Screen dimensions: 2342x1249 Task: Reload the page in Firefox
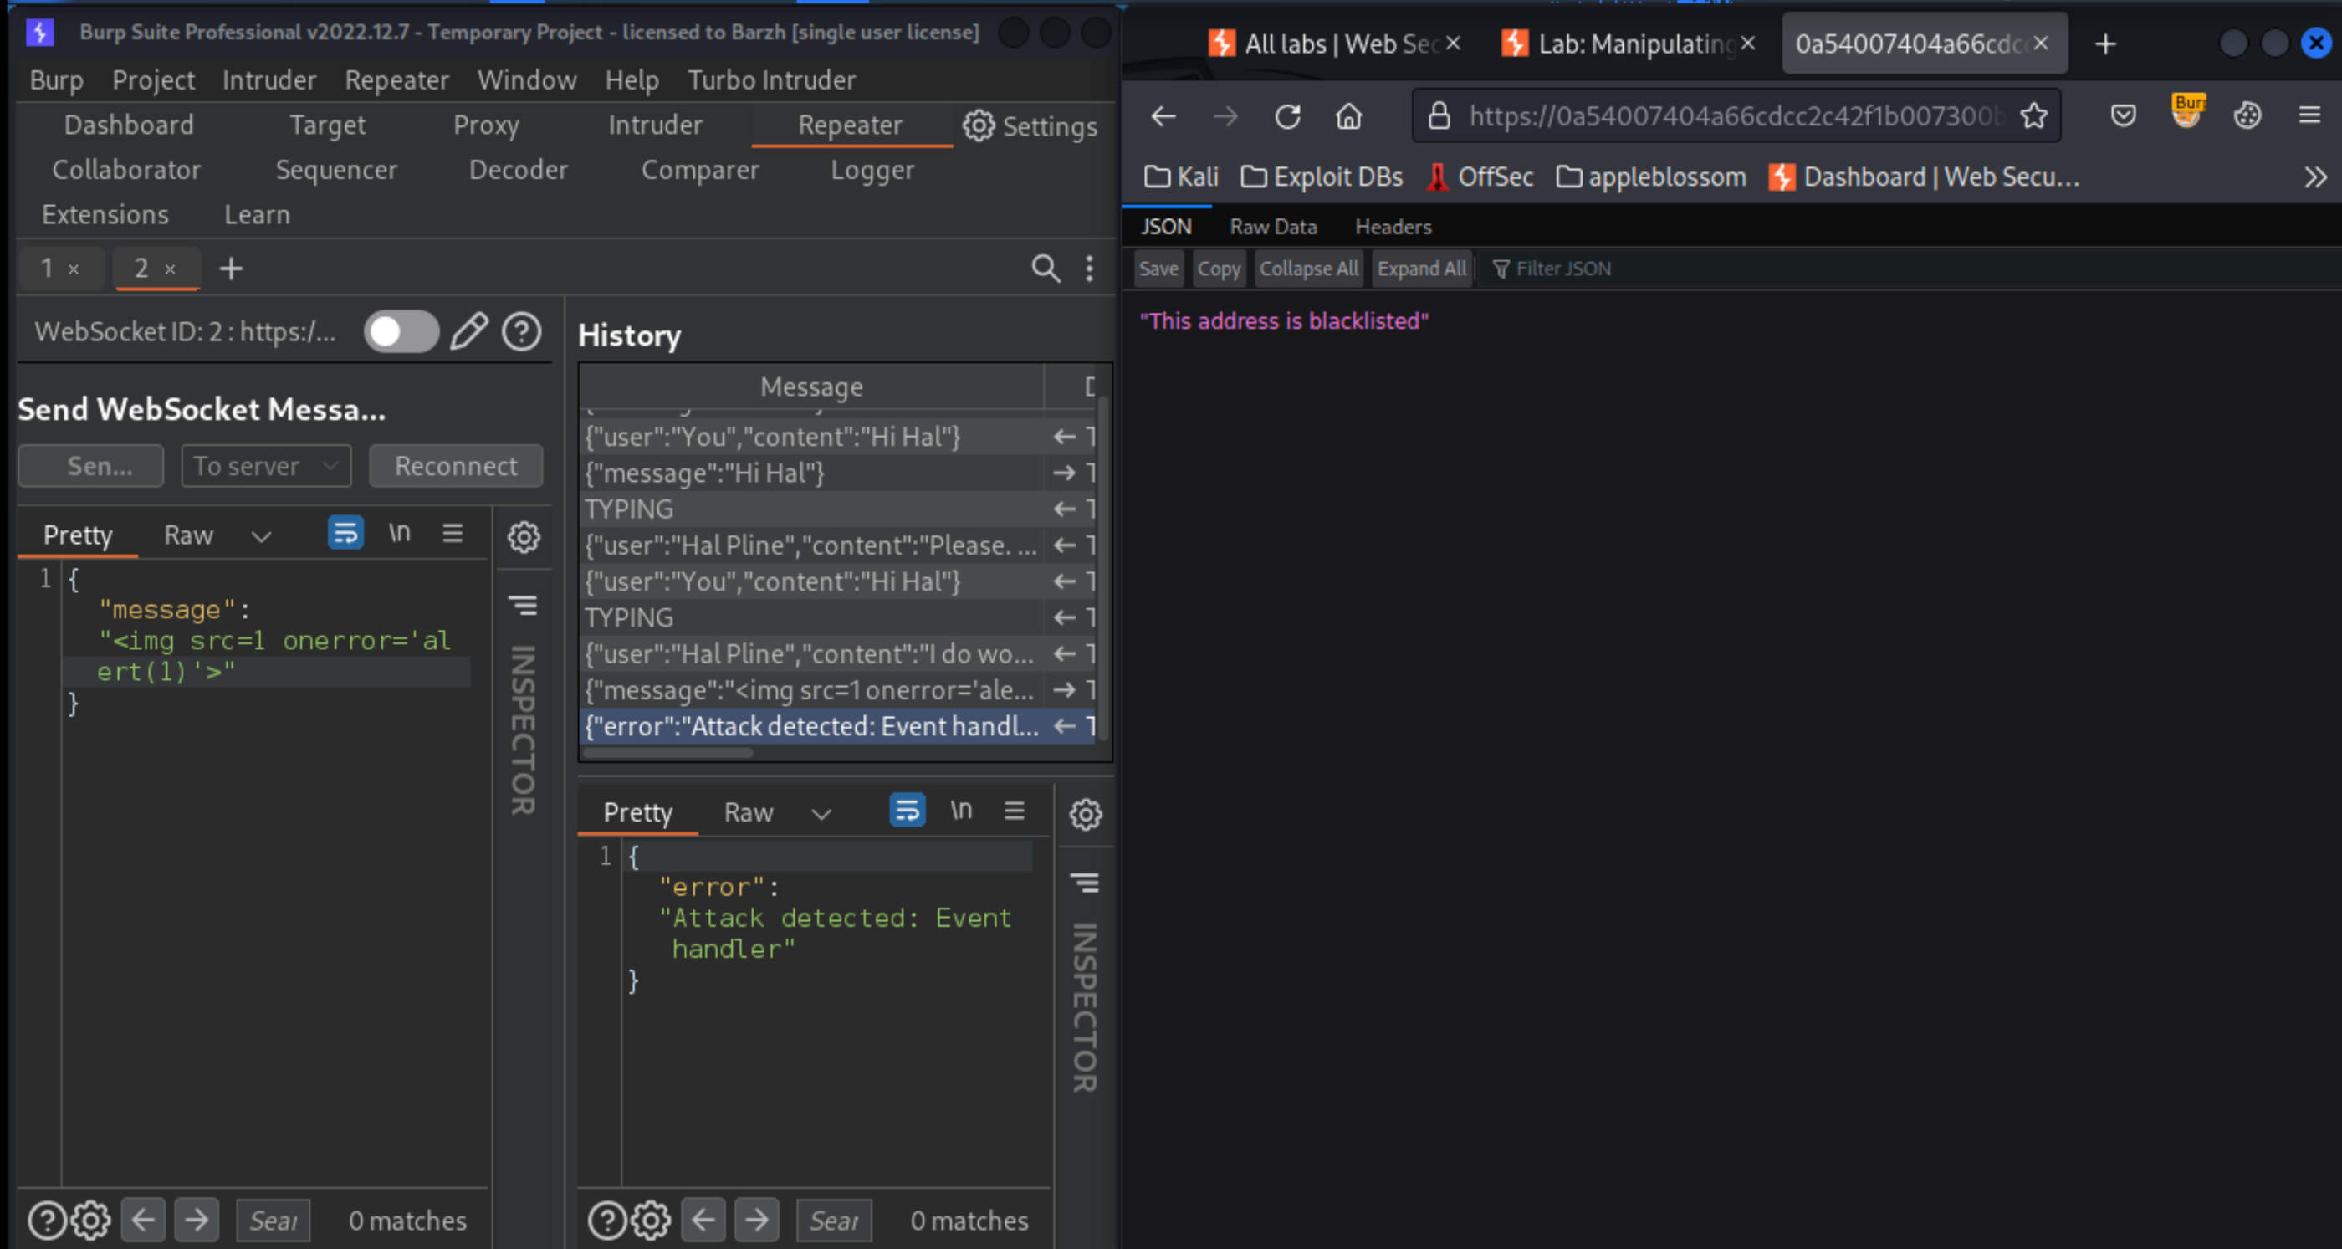pyautogui.click(x=1287, y=116)
